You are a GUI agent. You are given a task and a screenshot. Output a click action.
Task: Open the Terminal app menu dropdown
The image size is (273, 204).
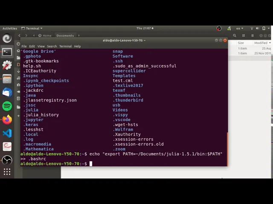tap(32, 28)
